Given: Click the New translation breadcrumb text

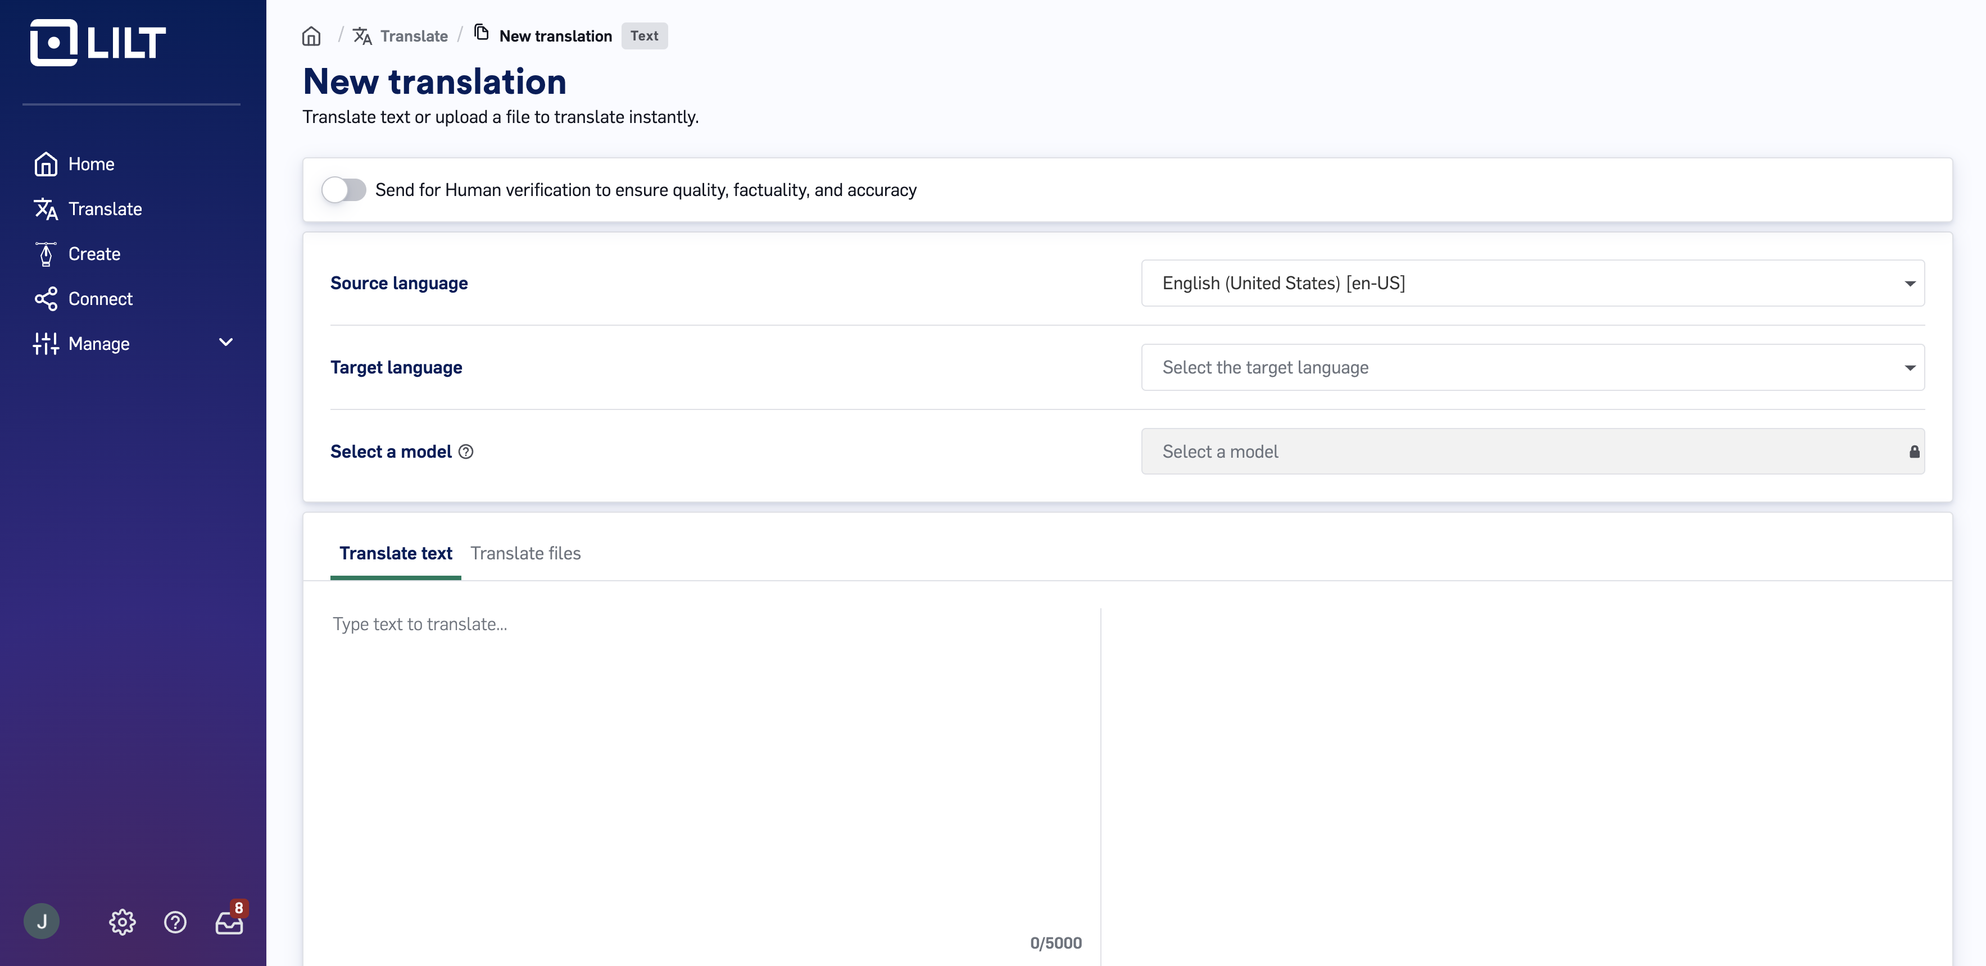Looking at the screenshot, I should 555,36.
